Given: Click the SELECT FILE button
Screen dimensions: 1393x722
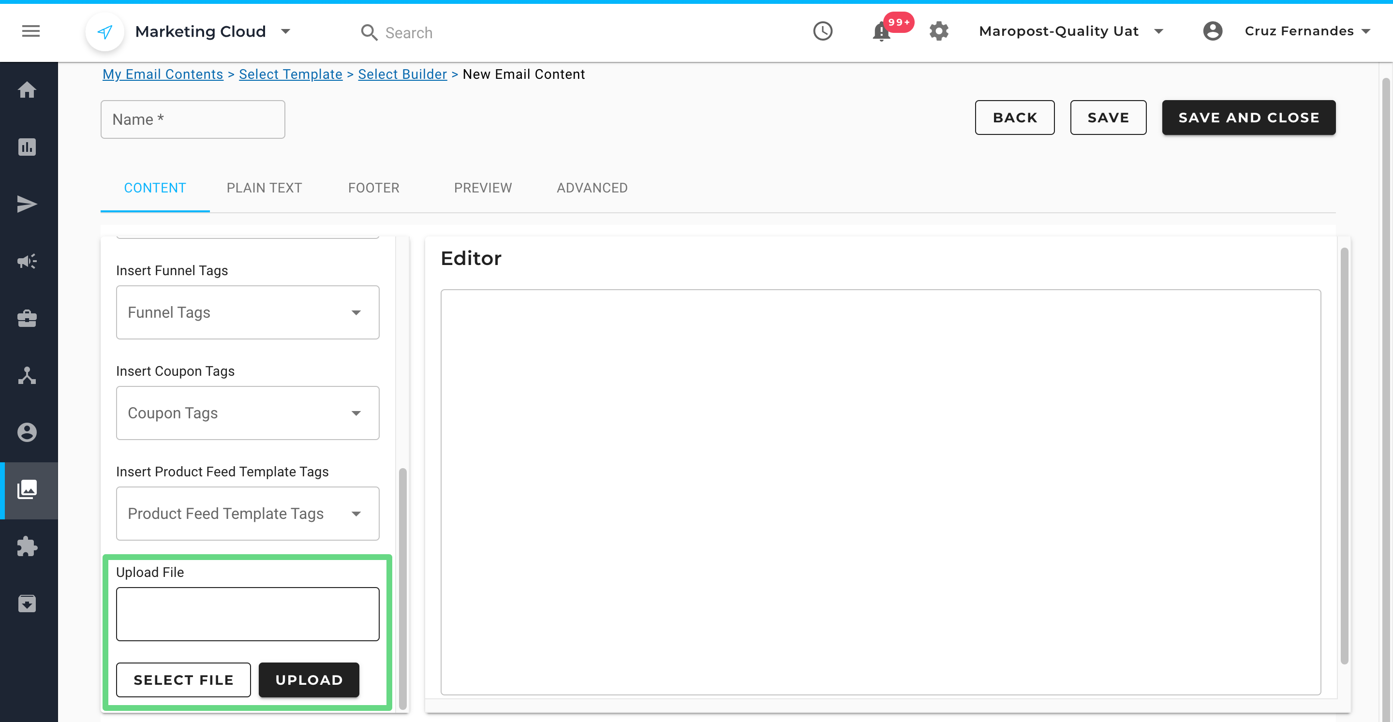Looking at the screenshot, I should (183, 680).
